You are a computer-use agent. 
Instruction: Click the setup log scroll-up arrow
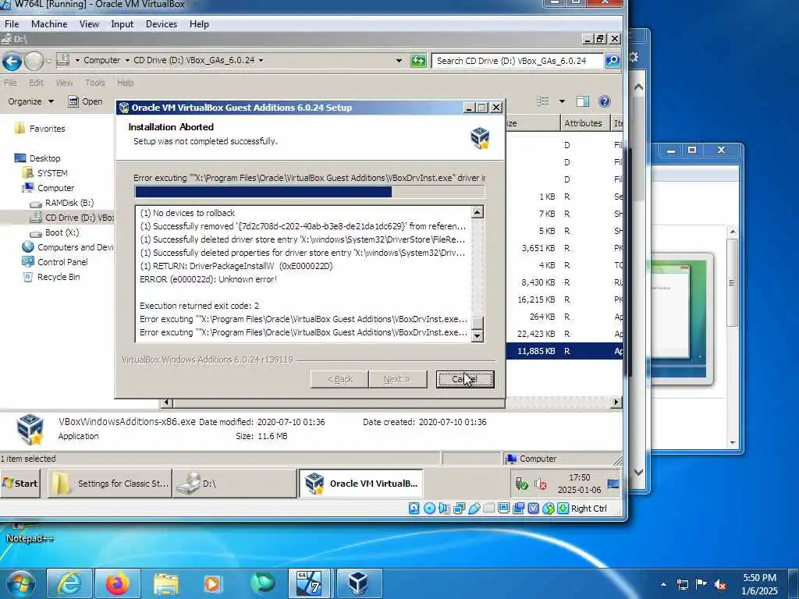(478, 212)
